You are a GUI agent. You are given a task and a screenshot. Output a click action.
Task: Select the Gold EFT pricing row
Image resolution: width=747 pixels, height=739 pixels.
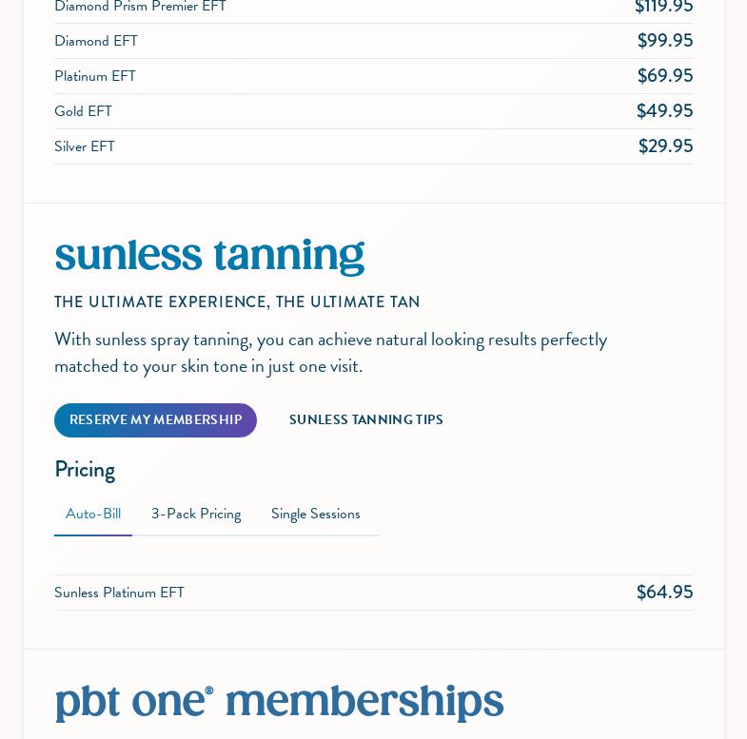(373, 111)
